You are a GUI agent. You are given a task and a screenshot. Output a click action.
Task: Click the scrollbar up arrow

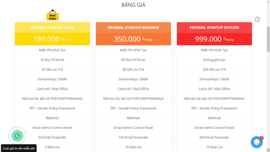[268, 1]
